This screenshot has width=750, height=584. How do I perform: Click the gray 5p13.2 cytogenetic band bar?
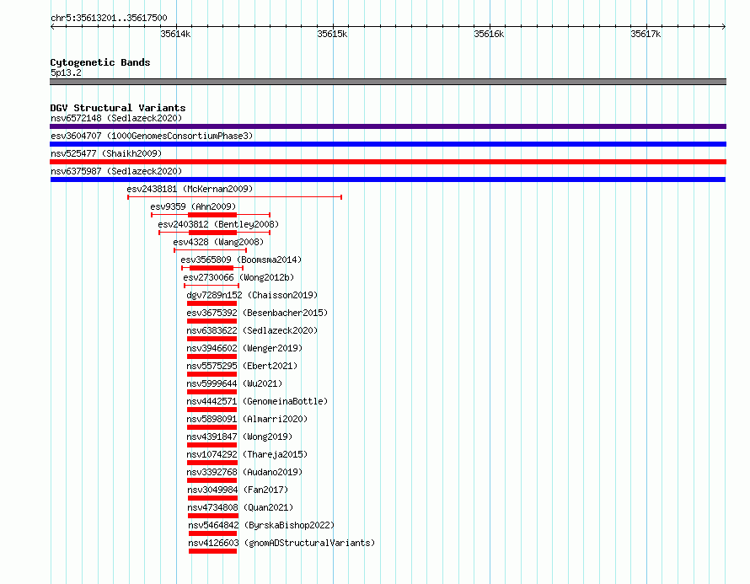(388, 82)
